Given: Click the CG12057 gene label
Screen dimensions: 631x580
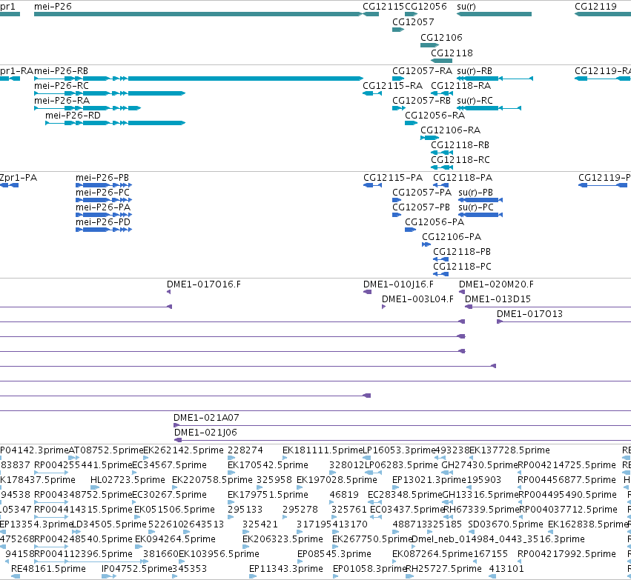Looking at the screenshot, I should (413, 21).
